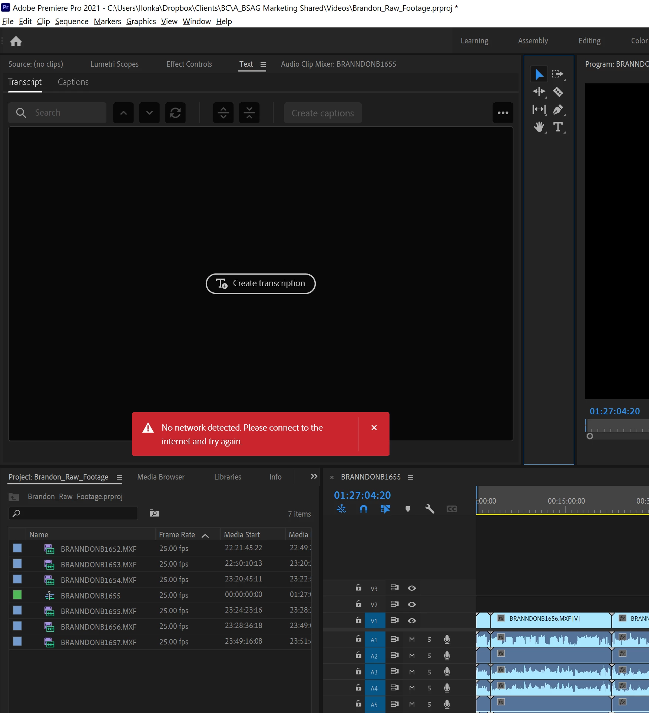Open the Project panel menu
This screenshot has height=713, width=649.
click(119, 477)
